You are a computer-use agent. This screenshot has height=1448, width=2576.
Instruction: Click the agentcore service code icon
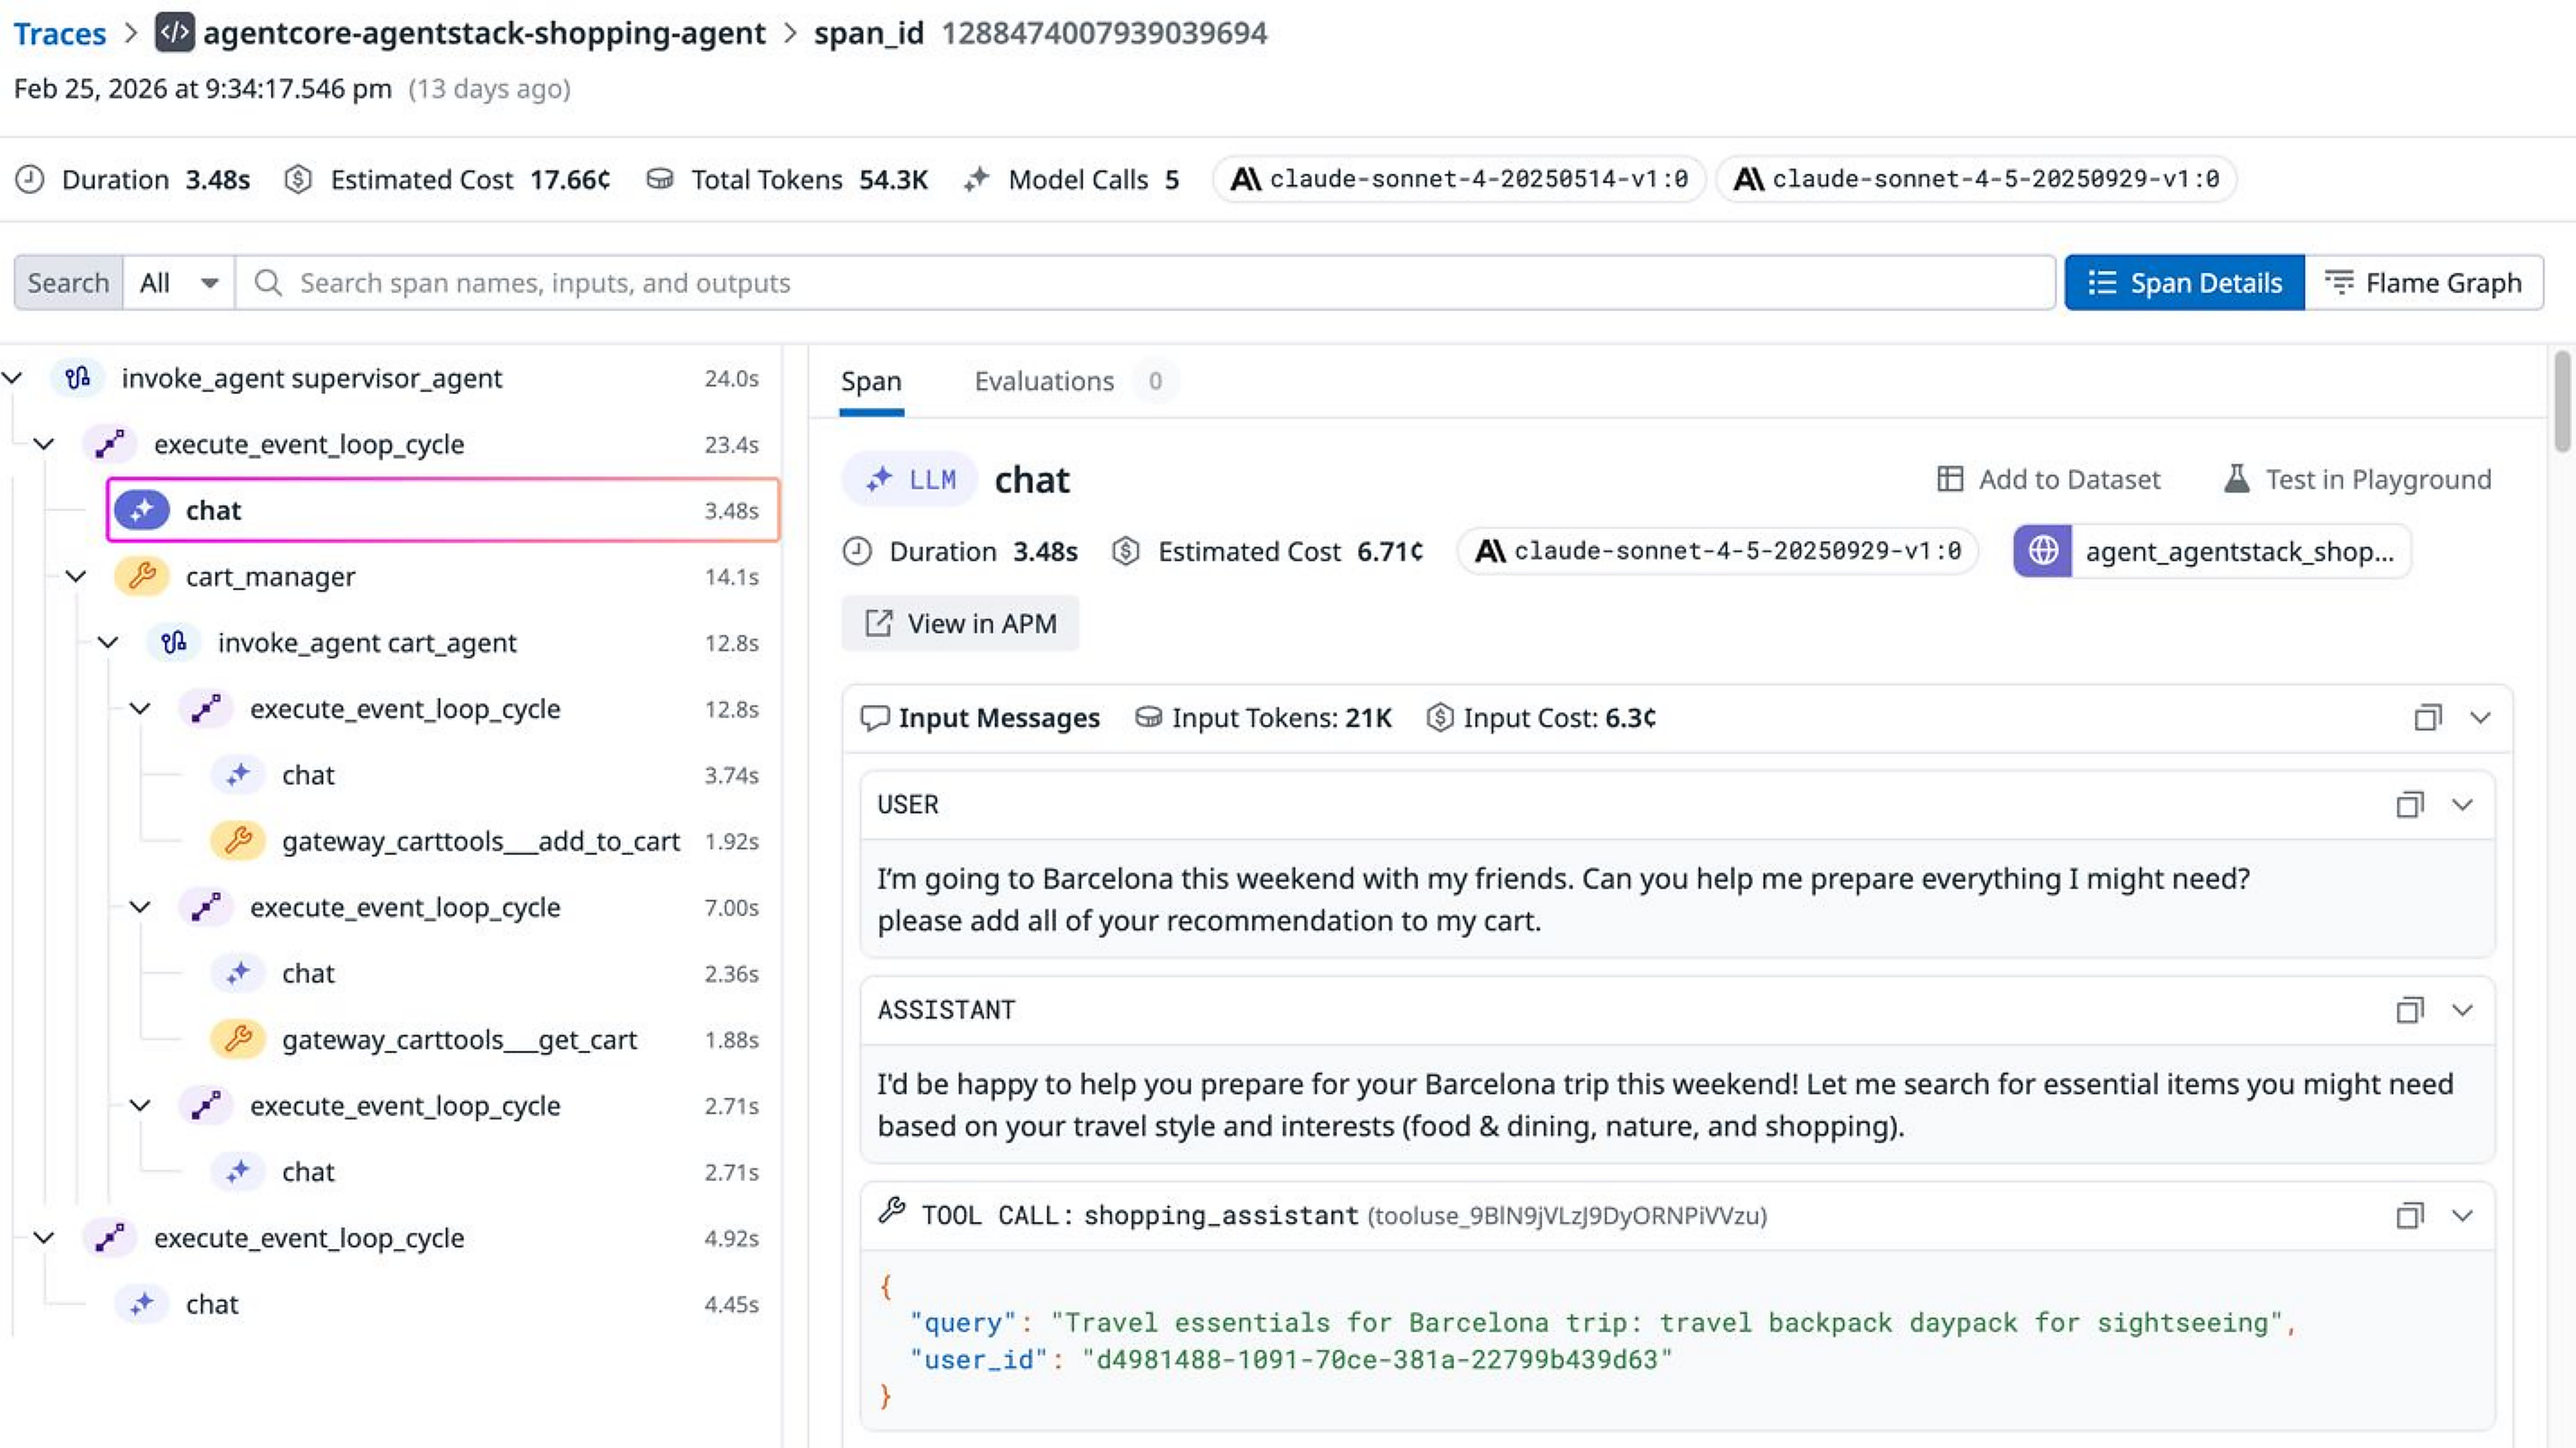click(x=174, y=33)
